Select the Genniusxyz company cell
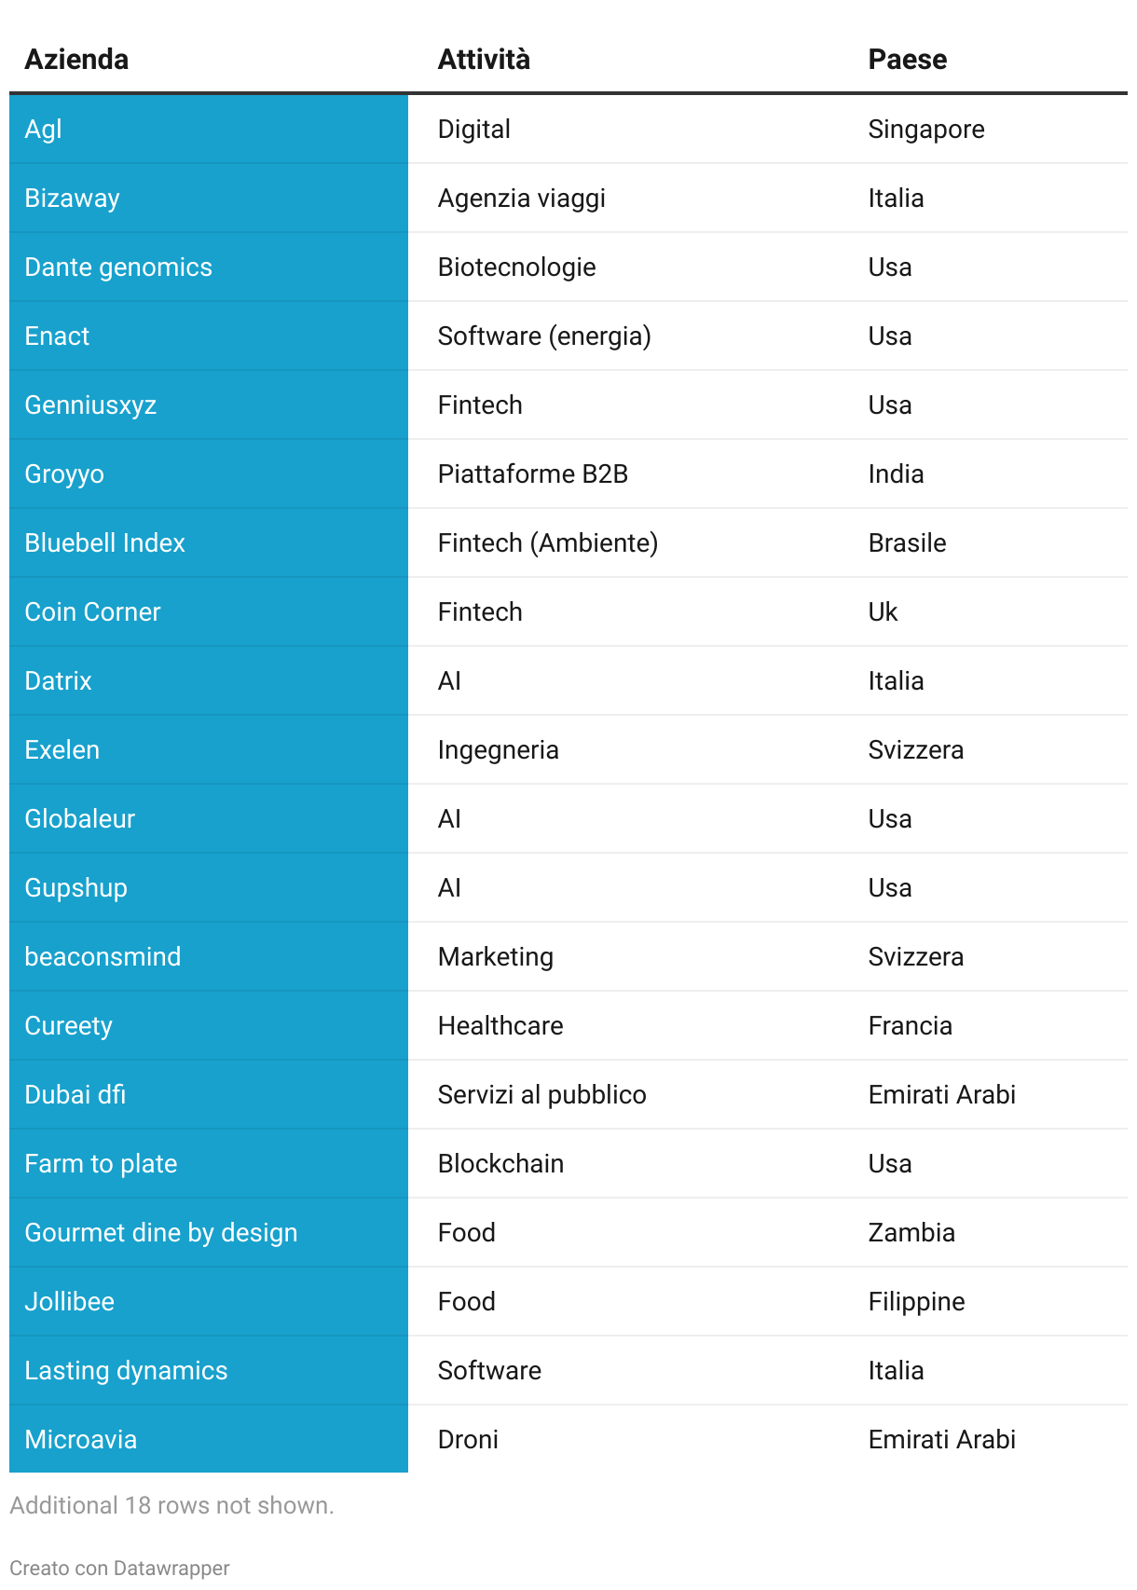This screenshot has width=1137, height=1590. click(90, 405)
